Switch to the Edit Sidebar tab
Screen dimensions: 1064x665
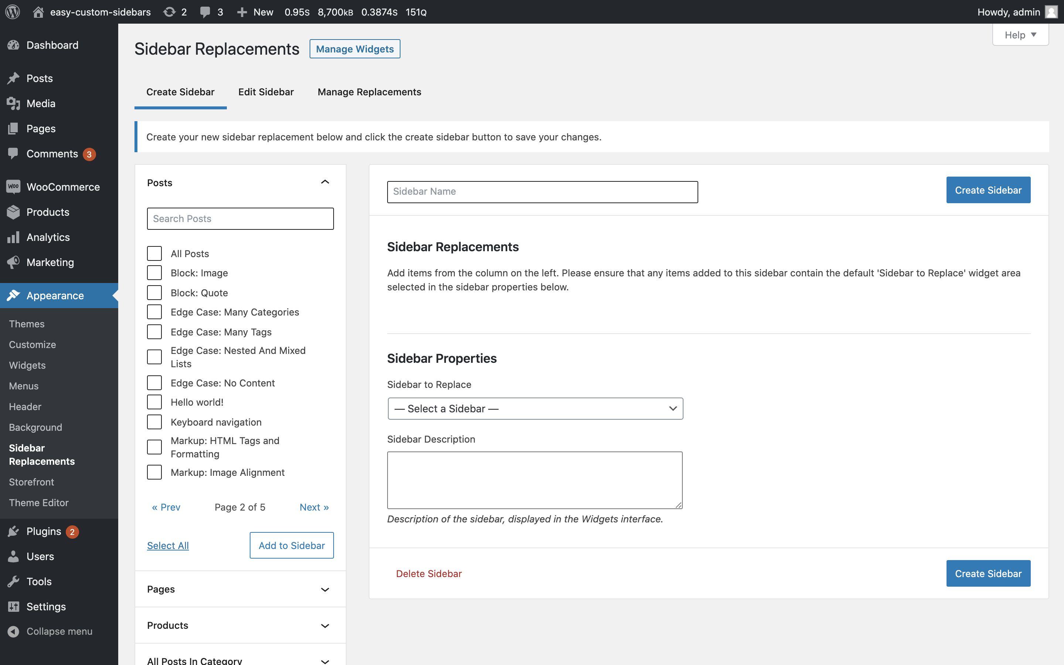coord(266,92)
